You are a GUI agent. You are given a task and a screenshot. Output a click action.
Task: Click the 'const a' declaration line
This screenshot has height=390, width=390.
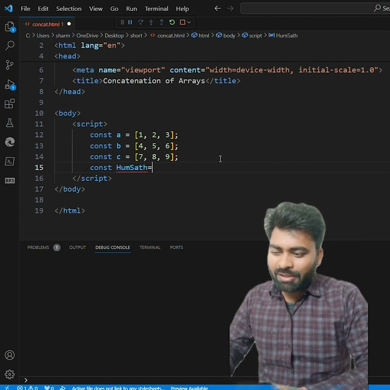(134, 135)
